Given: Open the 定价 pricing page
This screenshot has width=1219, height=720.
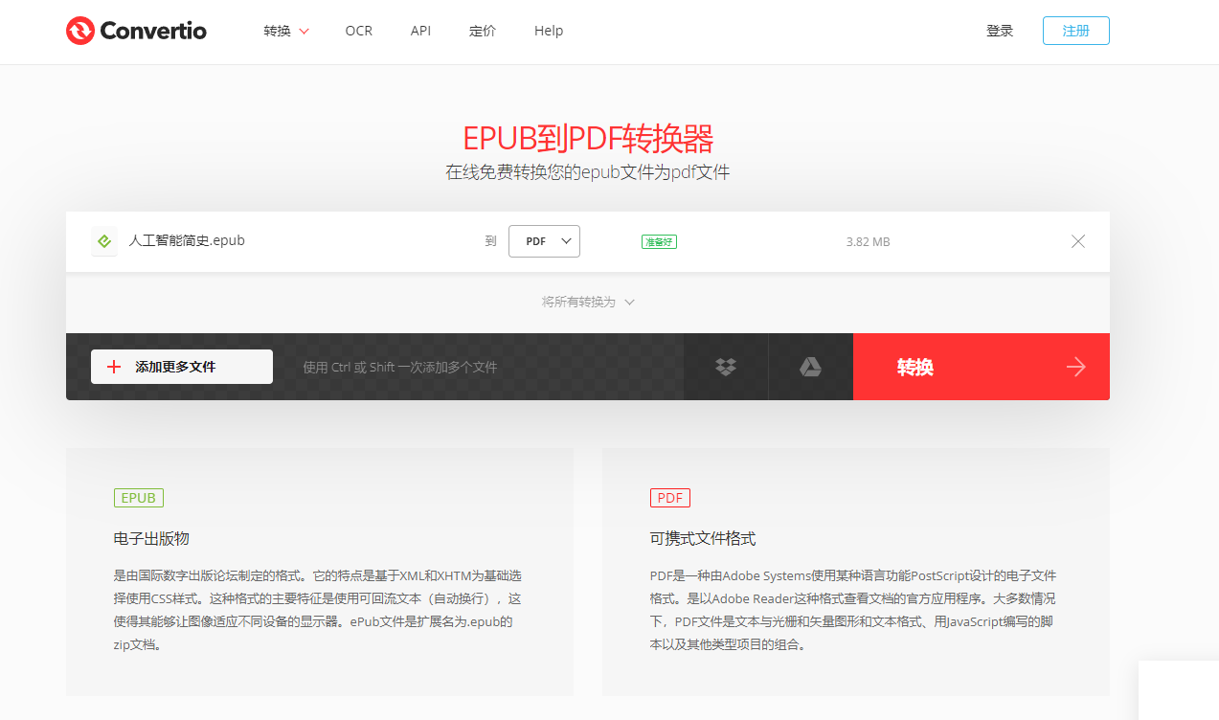Looking at the screenshot, I should click(483, 31).
